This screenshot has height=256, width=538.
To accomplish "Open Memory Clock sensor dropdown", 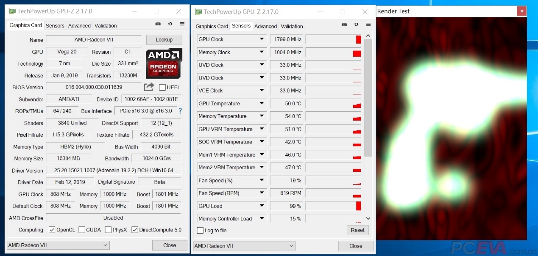I will tap(262, 52).
